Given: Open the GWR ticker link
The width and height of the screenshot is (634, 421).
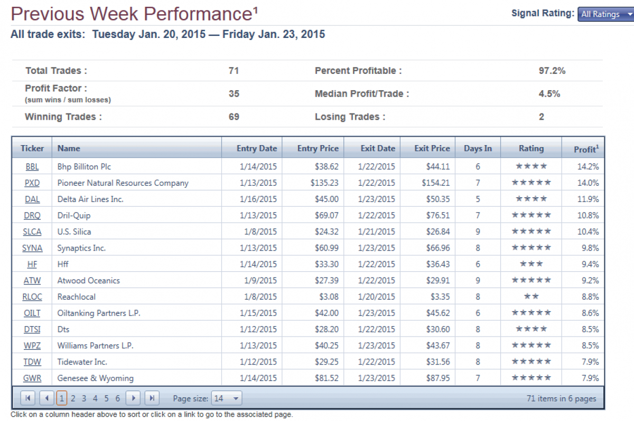Looking at the screenshot, I should [x=32, y=378].
